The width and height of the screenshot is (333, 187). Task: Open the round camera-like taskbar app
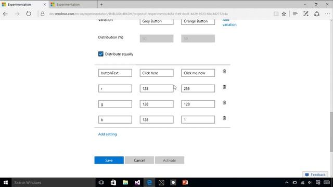[x=173, y=182]
